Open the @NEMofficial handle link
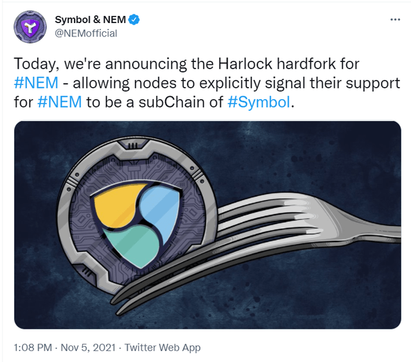Image resolution: width=411 pixels, height=362 pixels. (x=86, y=33)
